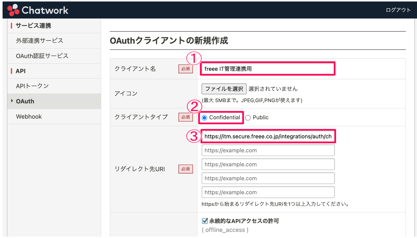This screenshot has height=238, width=417.
Task: Click the クライアントタイプ label
Action: [141, 117]
